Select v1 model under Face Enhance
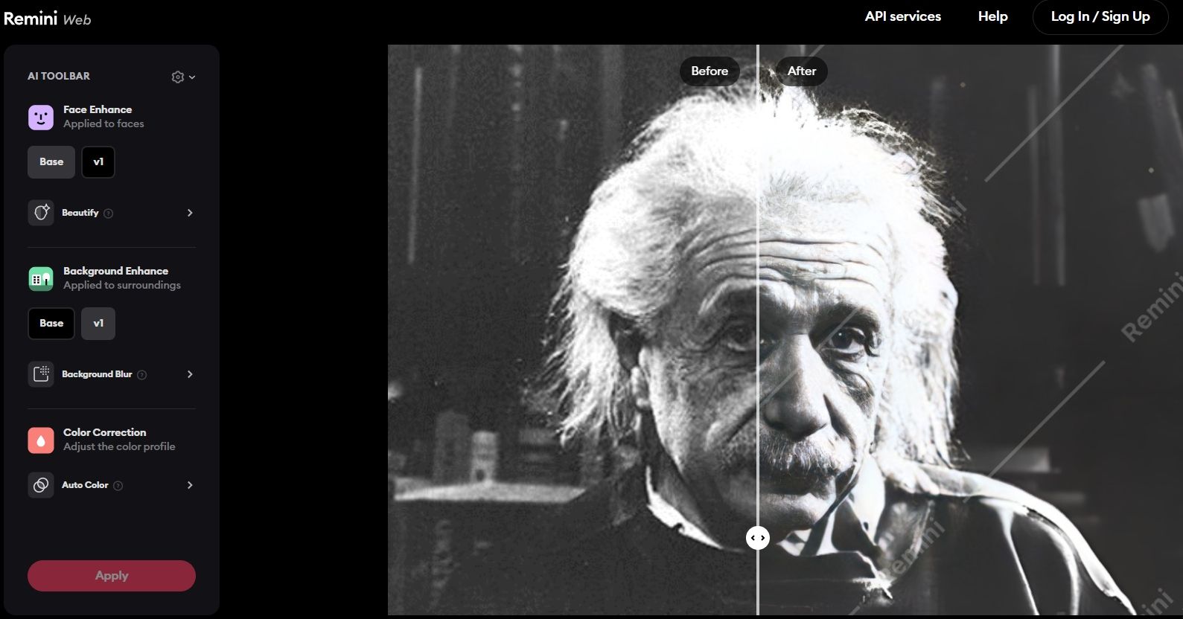Viewport: 1183px width, 619px height. click(98, 162)
